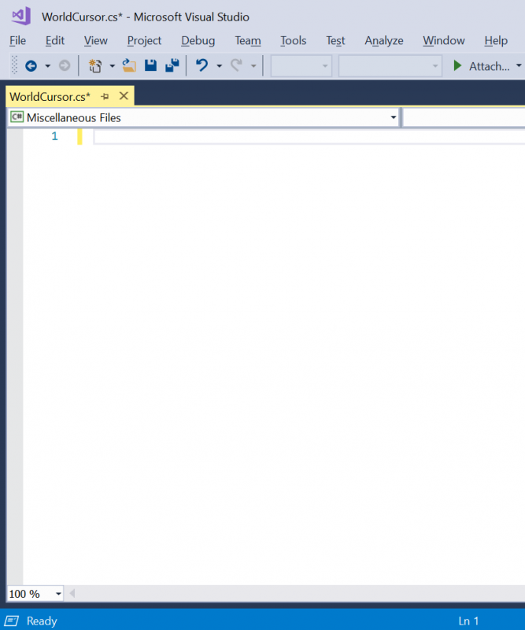The width and height of the screenshot is (525, 630).
Task: Click the Visual Studio logo icon
Action: (21, 16)
